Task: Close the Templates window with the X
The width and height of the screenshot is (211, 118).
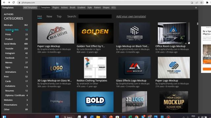Action: (196, 8)
